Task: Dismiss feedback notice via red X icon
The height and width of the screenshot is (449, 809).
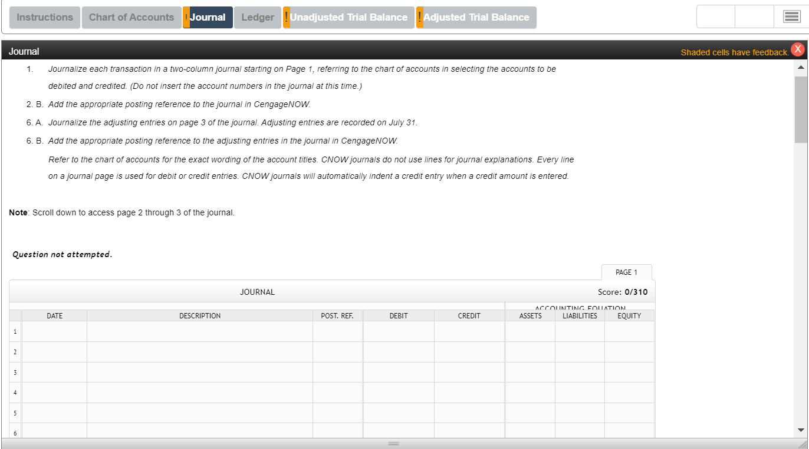Action: (x=798, y=49)
